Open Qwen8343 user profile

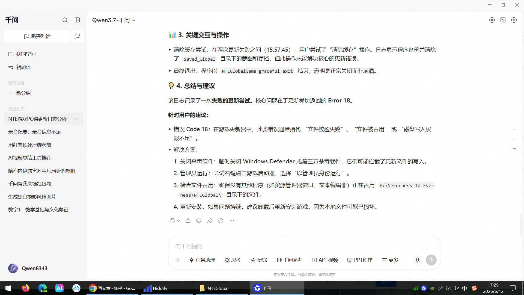click(x=28, y=269)
